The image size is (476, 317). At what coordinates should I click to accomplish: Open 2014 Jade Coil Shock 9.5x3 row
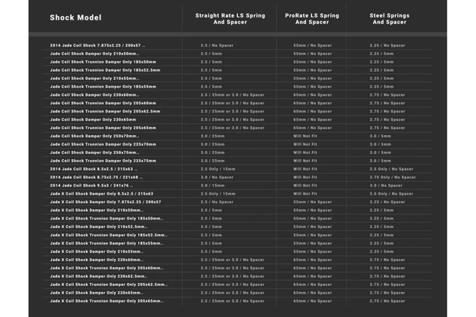91,185
